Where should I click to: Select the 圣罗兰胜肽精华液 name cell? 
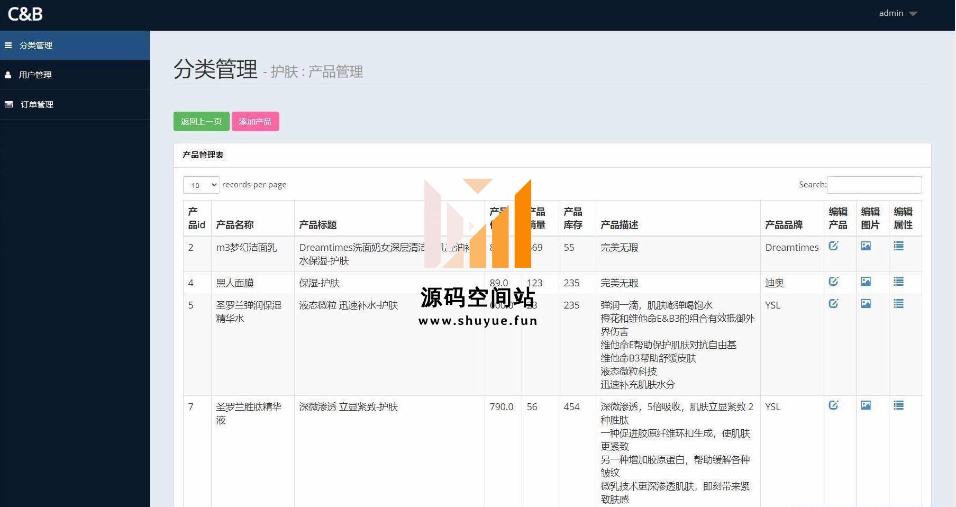252,451
